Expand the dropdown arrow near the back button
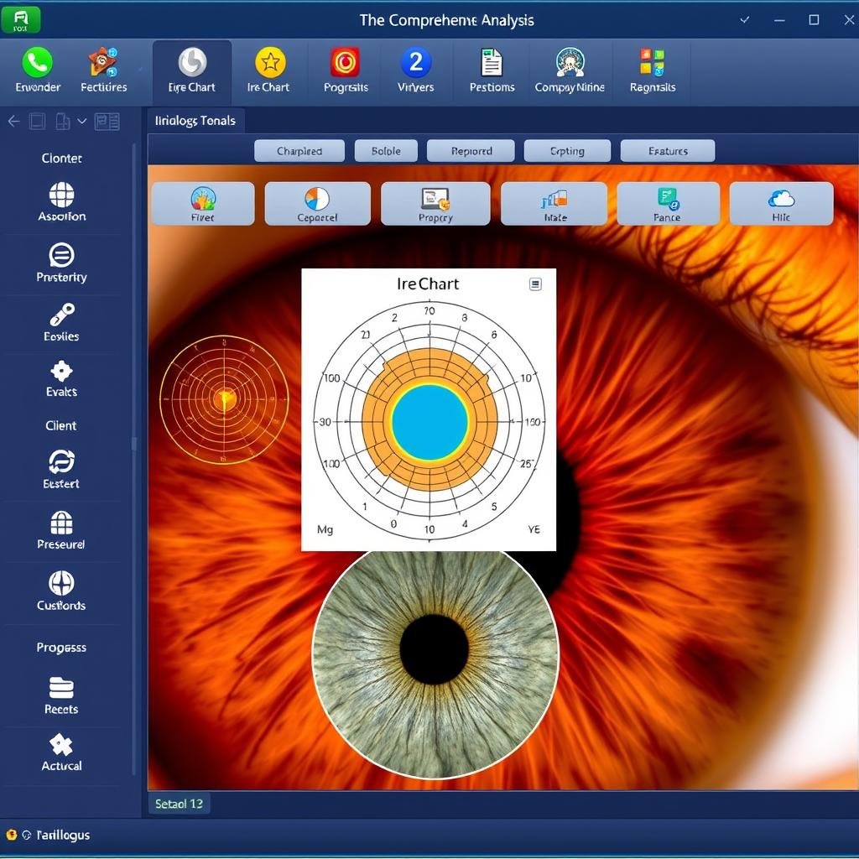Screen dimensions: 859x859 81,121
